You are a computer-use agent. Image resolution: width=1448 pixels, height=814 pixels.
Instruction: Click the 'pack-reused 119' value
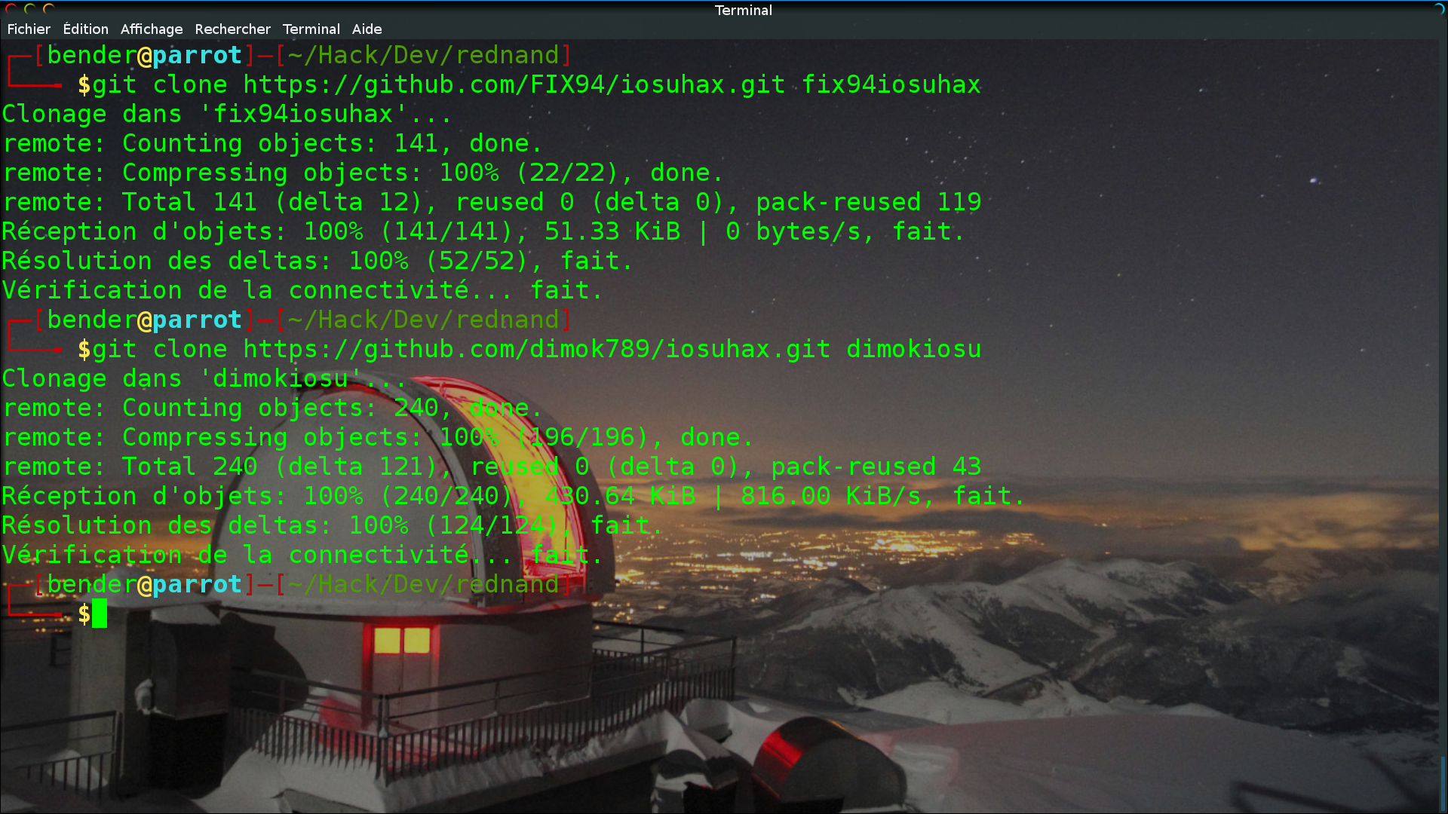click(869, 202)
